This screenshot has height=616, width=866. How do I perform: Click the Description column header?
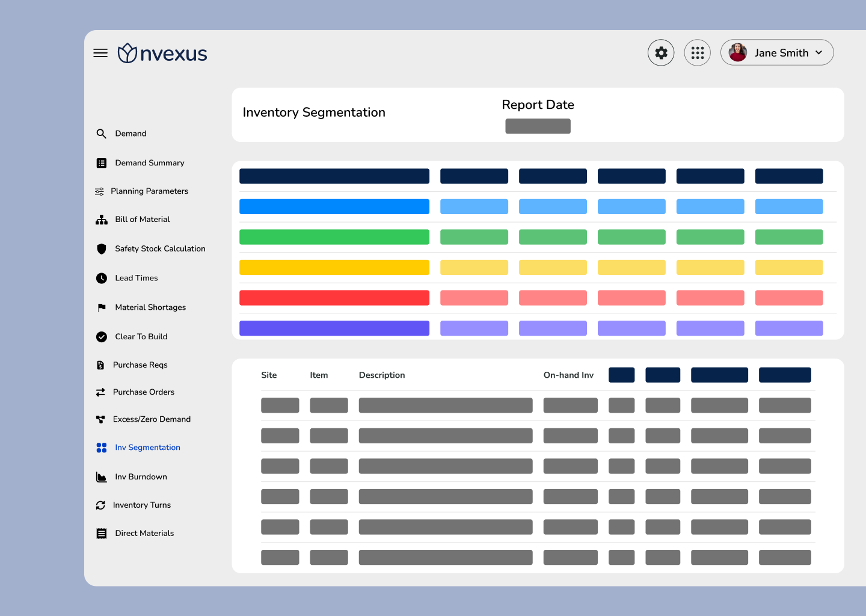[x=382, y=375]
